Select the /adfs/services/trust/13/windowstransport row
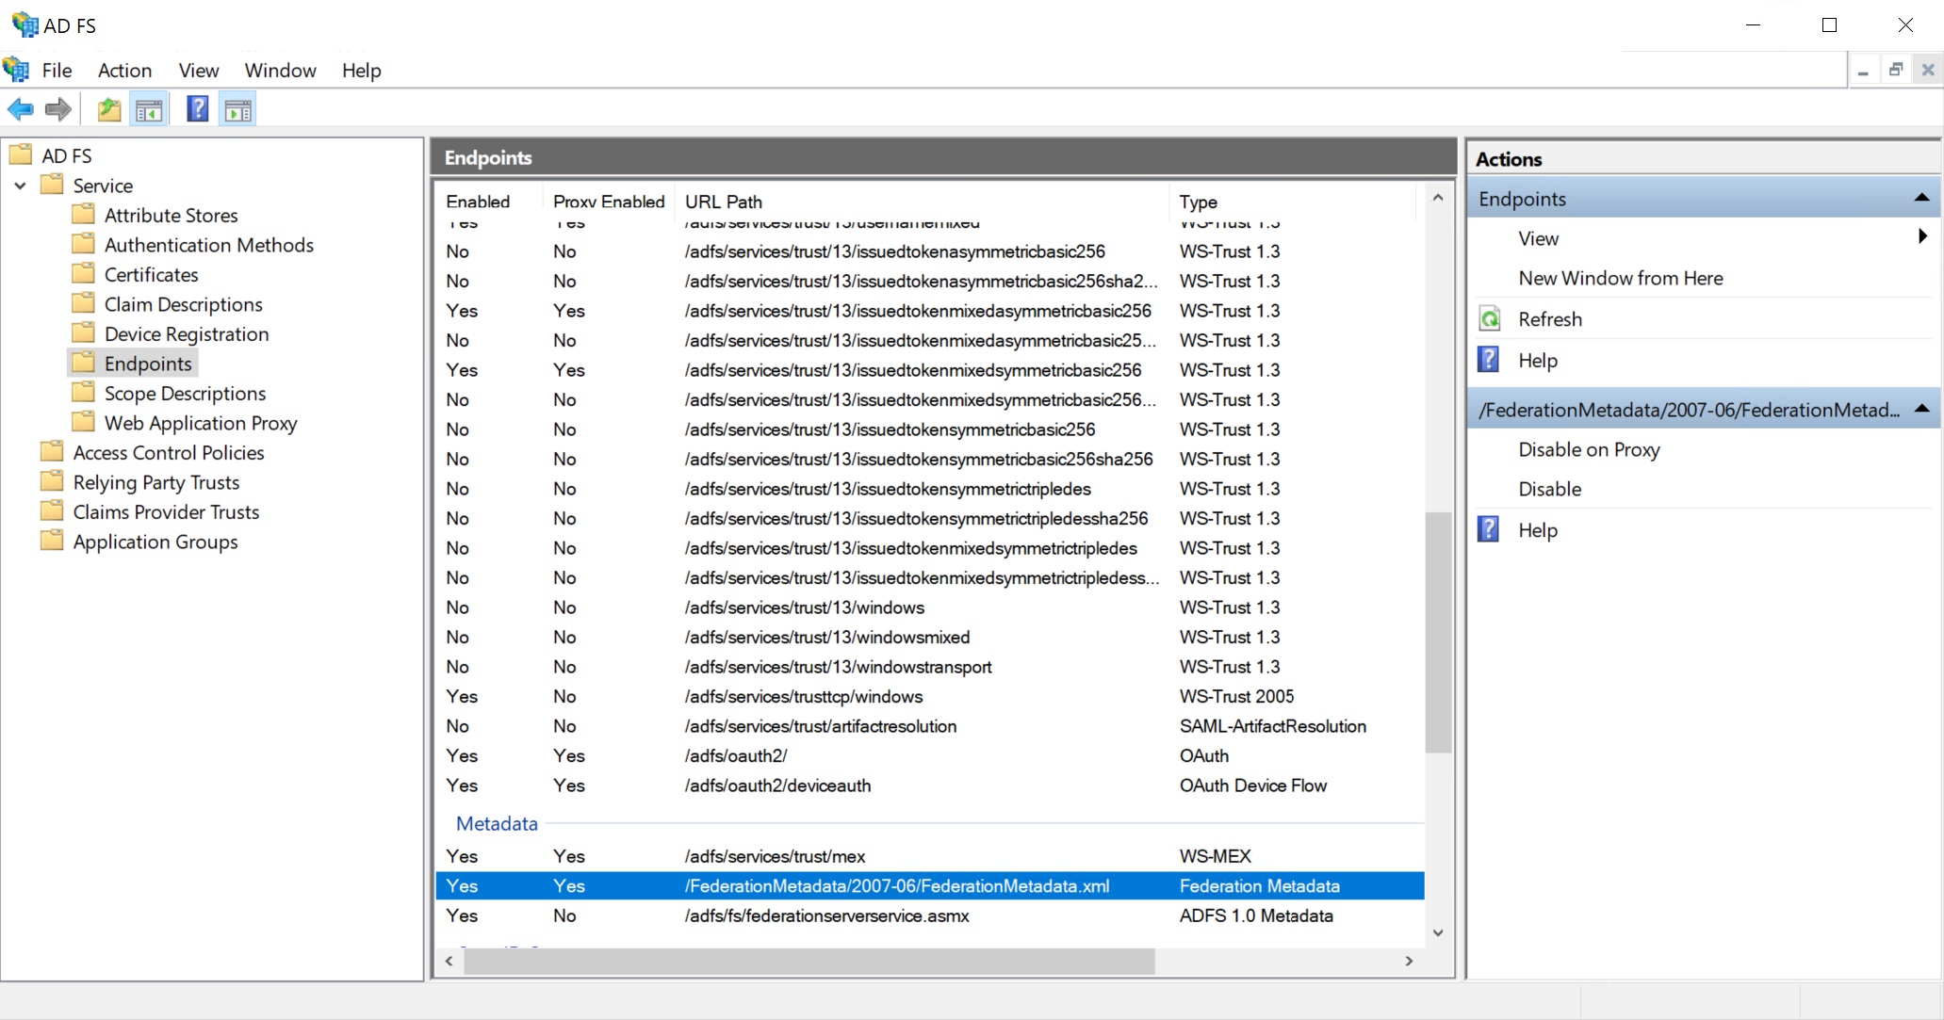 click(x=930, y=667)
